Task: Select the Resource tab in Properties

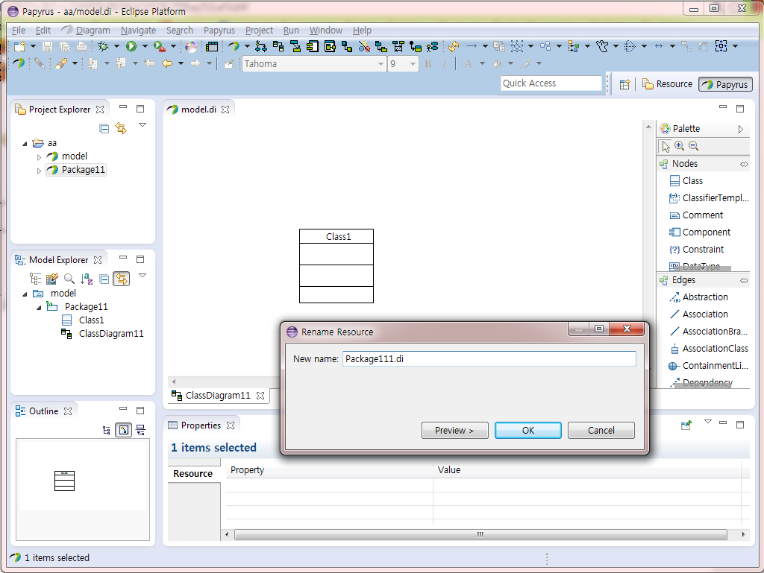Action: coord(193,474)
